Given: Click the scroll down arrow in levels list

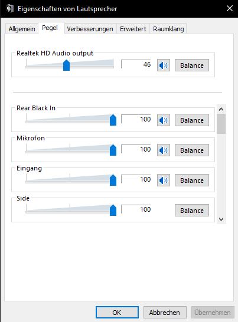Looking at the screenshot, I should (x=221, y=219).
